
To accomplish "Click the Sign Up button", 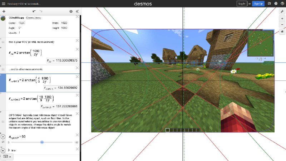I will coord(258,4).
